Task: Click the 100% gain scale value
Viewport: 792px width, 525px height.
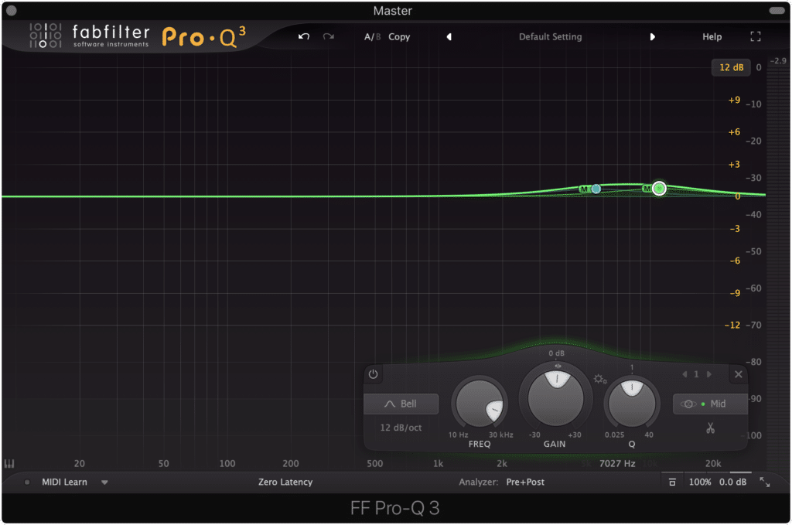Action: [699, 482]
